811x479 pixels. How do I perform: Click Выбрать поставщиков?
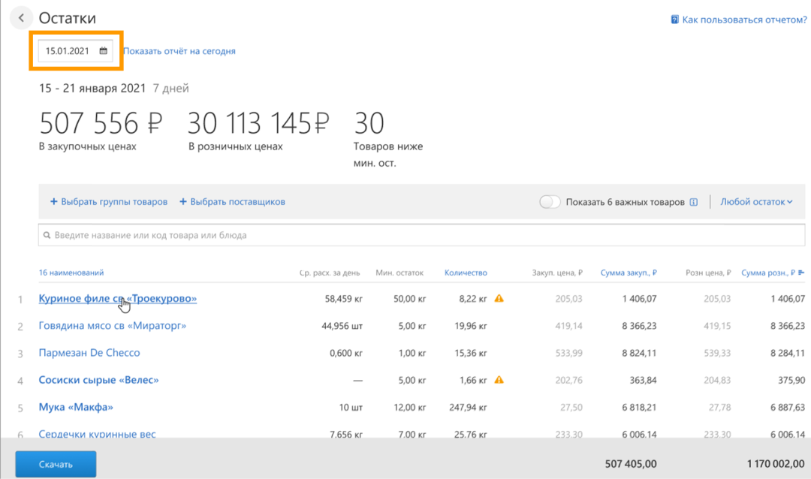[232, 202]
